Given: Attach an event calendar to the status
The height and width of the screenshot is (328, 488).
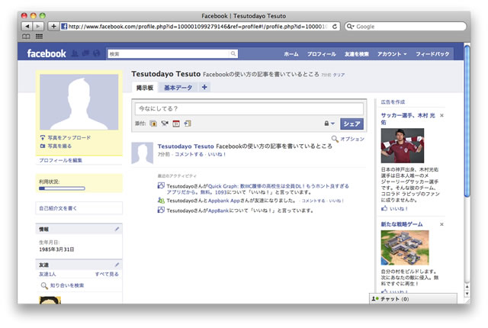Looking at the screenshot, I should [176, 124].
